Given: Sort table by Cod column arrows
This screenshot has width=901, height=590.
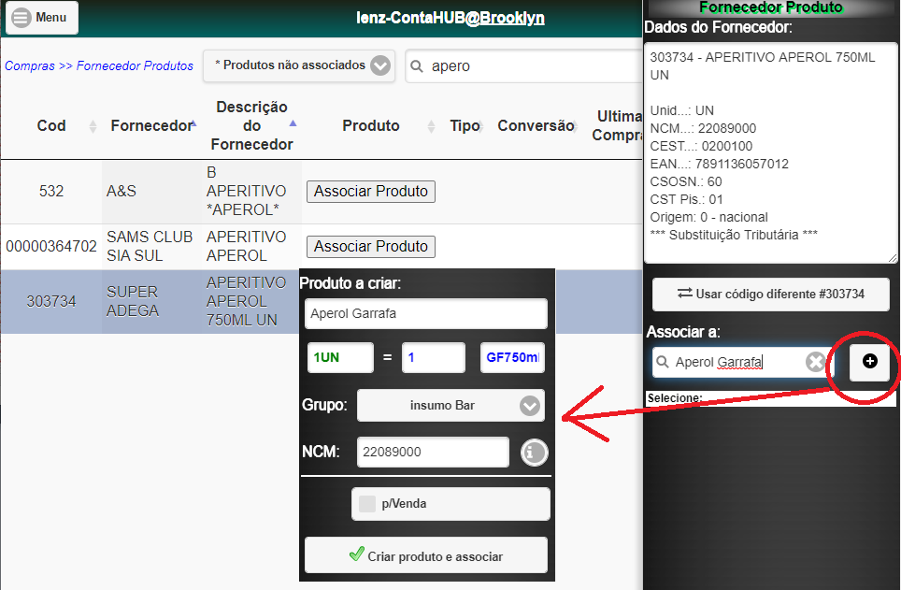Looking at the screenshot, I should coord(93,126).
